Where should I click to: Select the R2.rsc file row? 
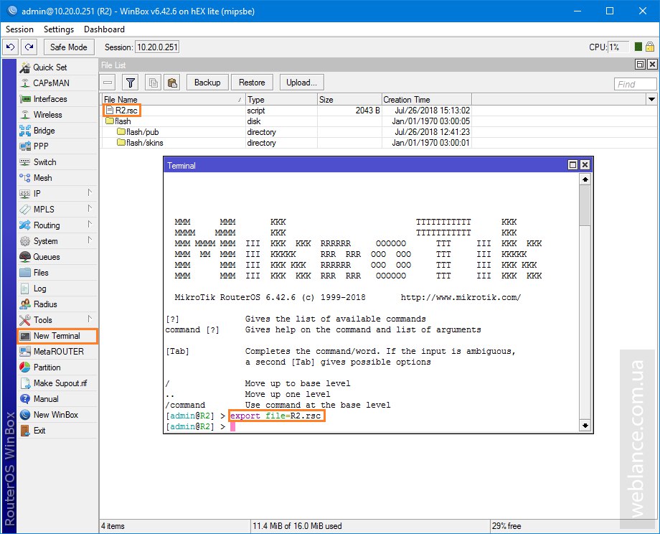pos(286,111)
